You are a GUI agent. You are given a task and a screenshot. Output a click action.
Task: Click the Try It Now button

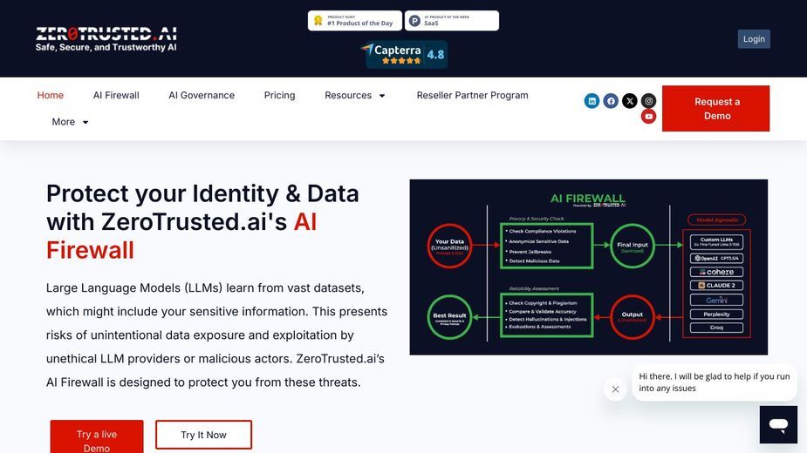(x=204, y=435)
